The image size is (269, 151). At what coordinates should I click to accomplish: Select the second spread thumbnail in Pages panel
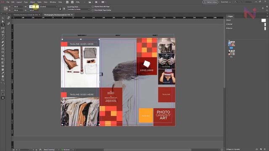pyautogui.click(x=232, y=52)
